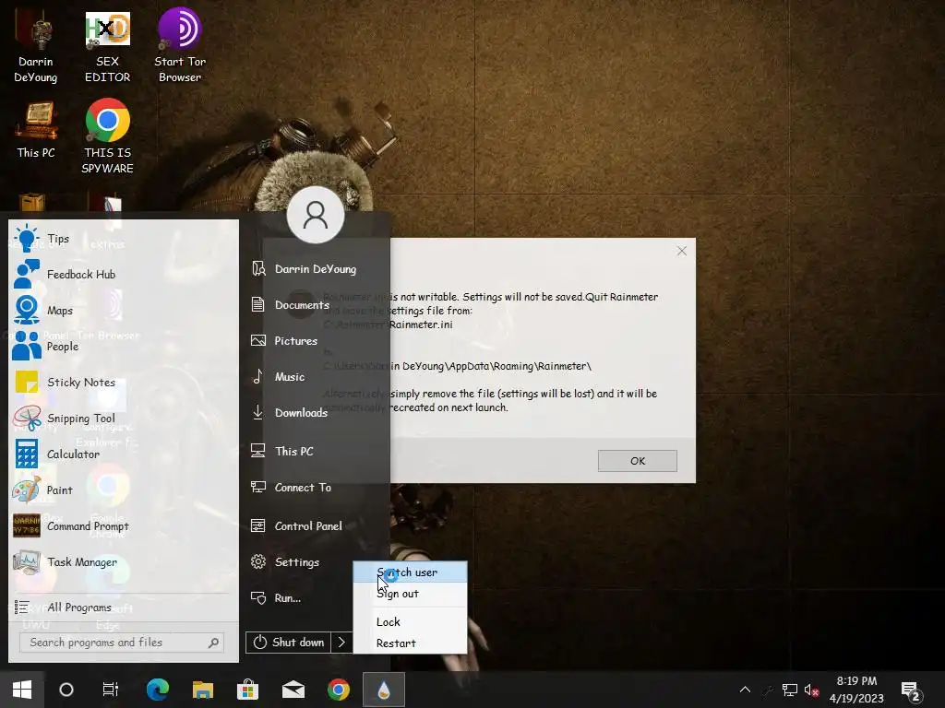
Task: Click the network tray icon
Action: click(790, 690)
